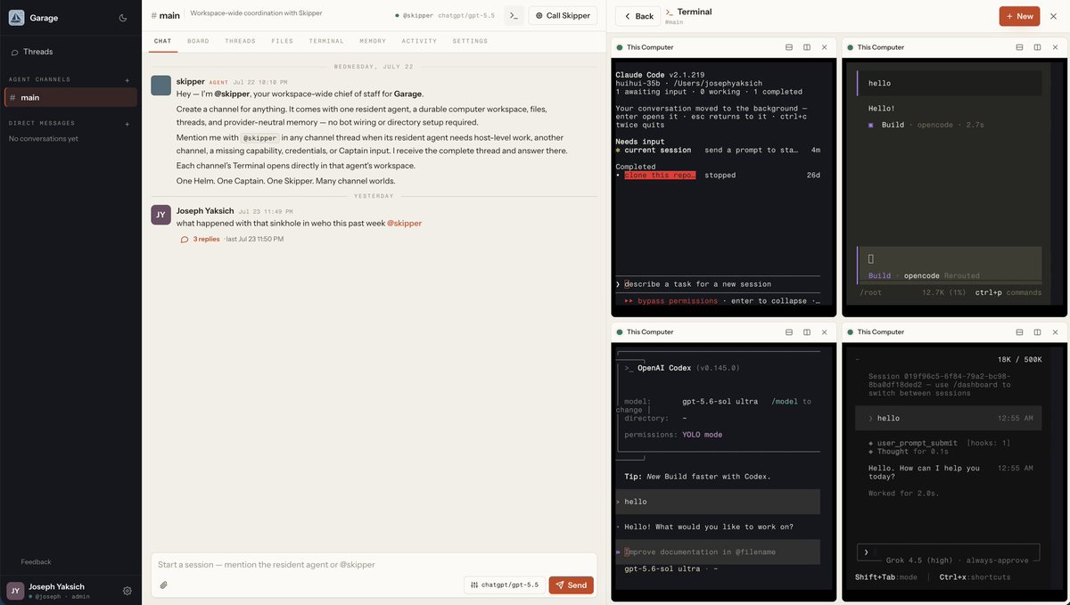Switch to the Activity tab
Image resolution: width=1070 pixels, height=605 pixels.
tap(419, 41)
